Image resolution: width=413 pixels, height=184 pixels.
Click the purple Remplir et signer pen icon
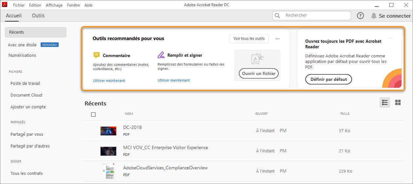coord(161,55)
